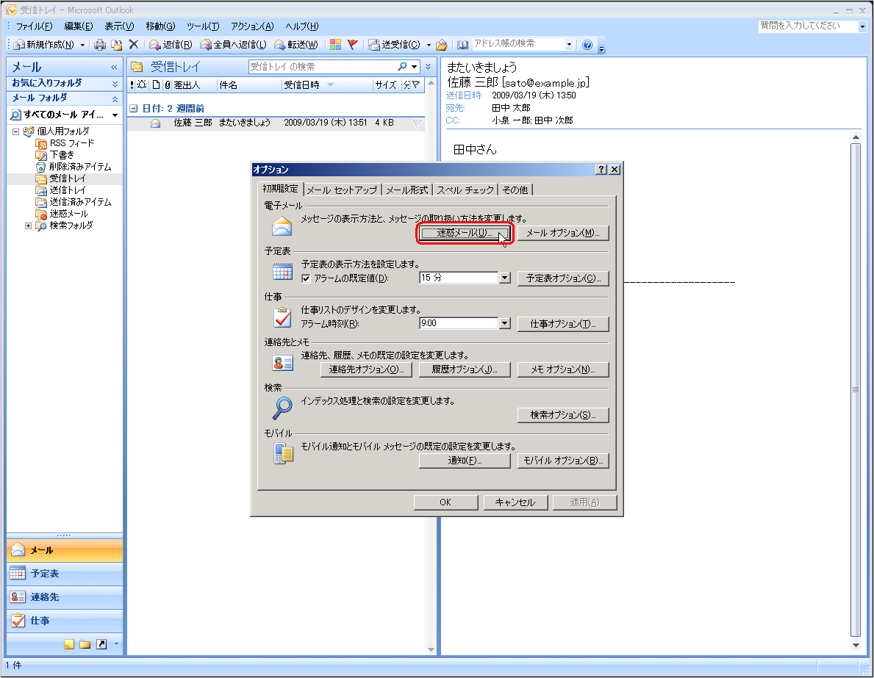Open the アラームの既定値 15 分 dropdown
This screenshot has width=874, height=678.
pos(504,278)
